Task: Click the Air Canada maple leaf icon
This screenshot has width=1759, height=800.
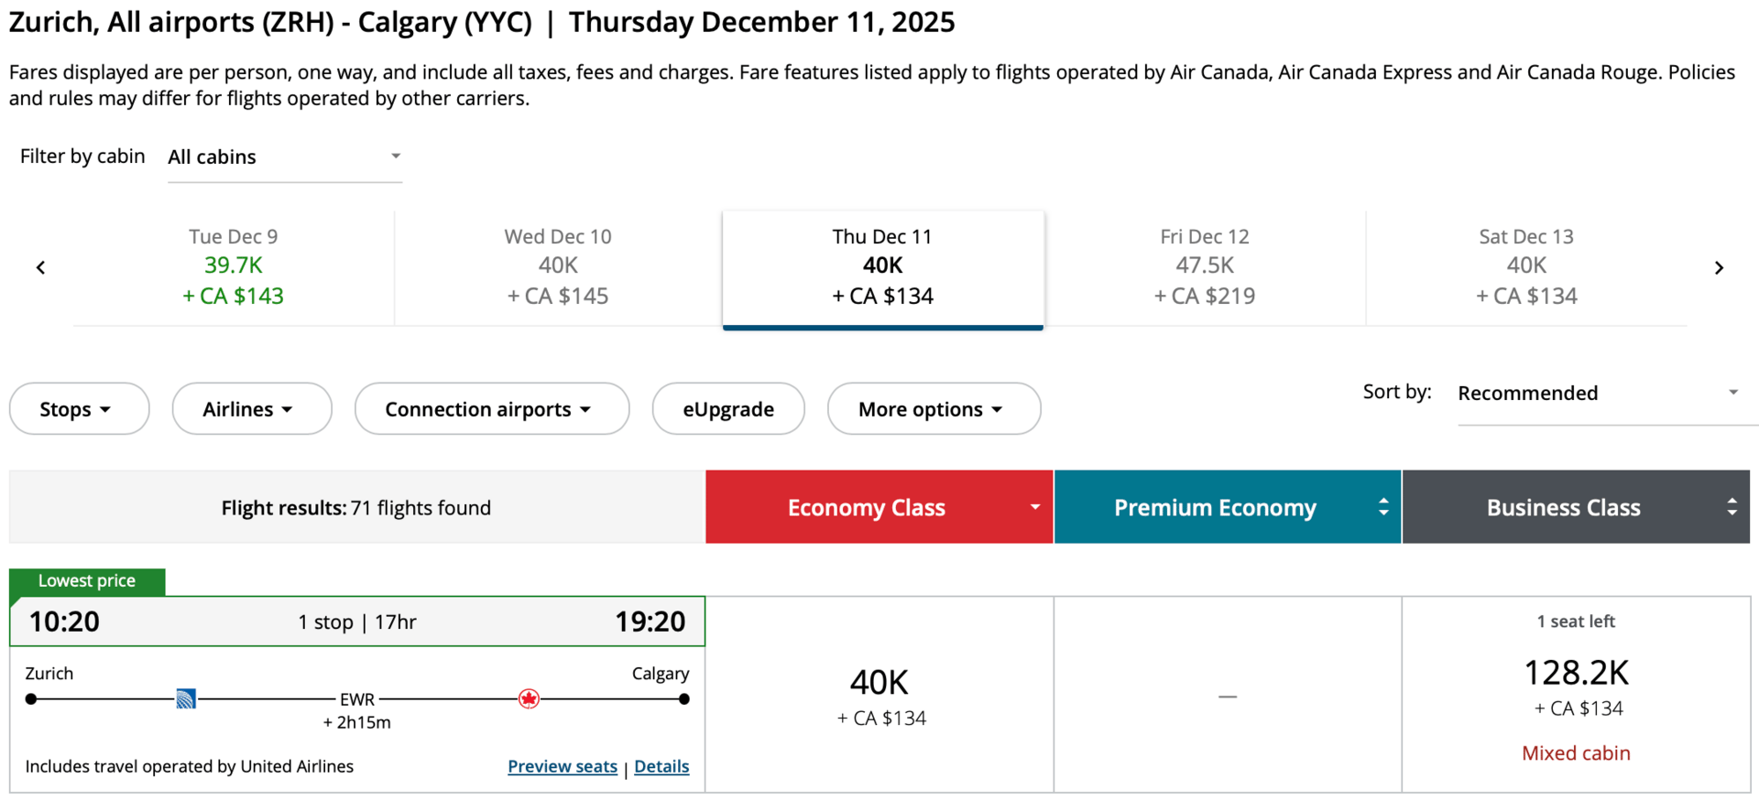Action: point(529,699)
